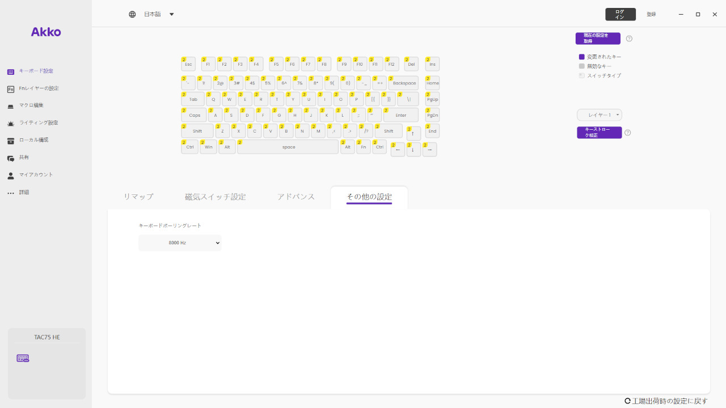This screenshot has width=726, height=408.
Task: Click the local configuration icon
Action: pyautogui.click(x=11, y=141)
